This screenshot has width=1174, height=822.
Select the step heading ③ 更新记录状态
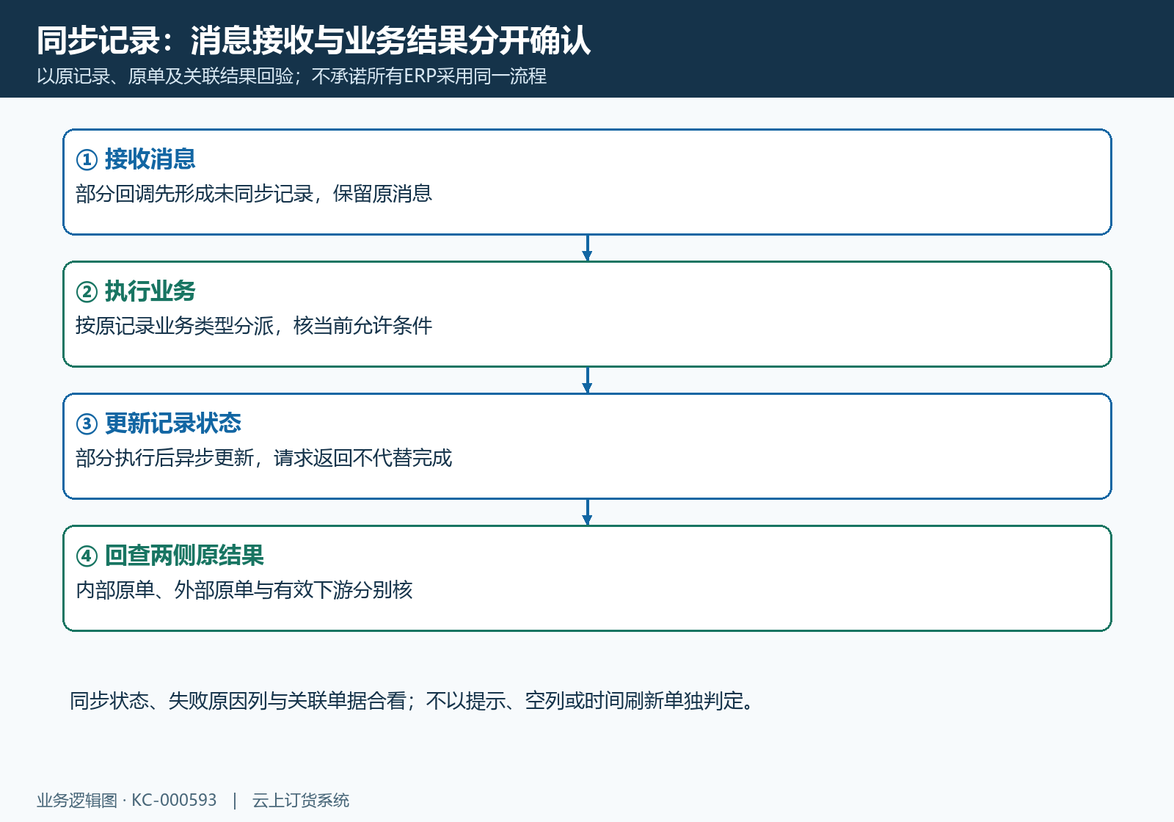[158, 423]
